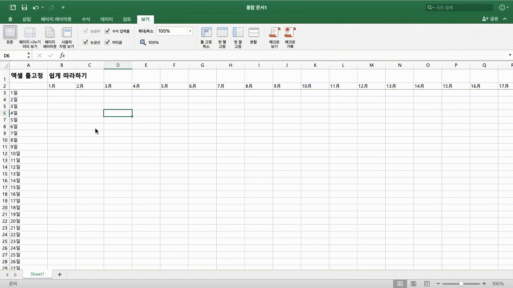513x288 pixels.
Task: Open dropdown next to smiley icon
Action: point(508,7)
